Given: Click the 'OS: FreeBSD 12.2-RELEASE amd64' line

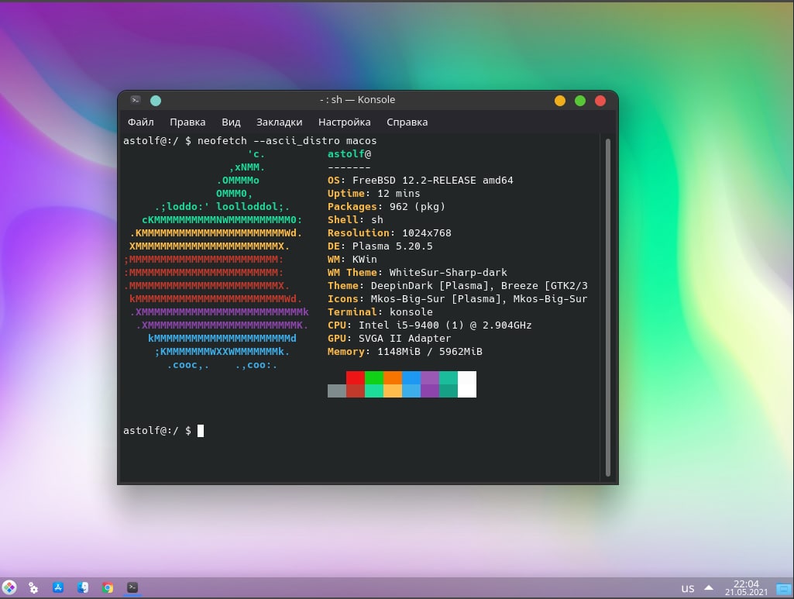Looking at the screenshot, I should pos(421,181).
